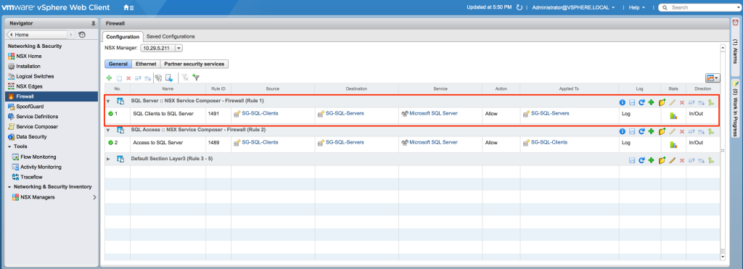
Task: Open the Administrator@VSPHERE.LOCAL menu
Action: (573, 7)
